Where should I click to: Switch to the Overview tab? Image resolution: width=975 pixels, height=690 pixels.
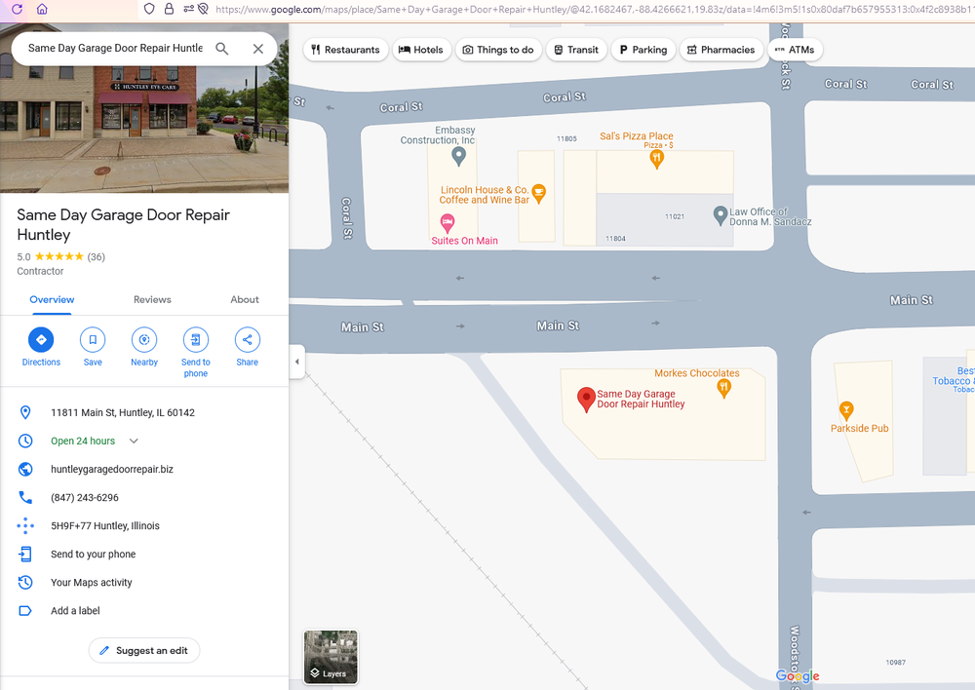[52, 299]
